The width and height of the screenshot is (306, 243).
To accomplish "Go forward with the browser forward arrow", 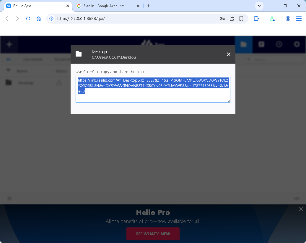I will (17, 19).
